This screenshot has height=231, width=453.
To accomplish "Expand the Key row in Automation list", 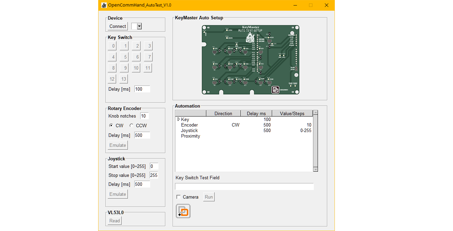I will coord(178,119).
